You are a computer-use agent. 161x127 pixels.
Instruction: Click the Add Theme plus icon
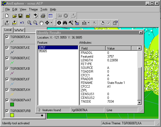point(35,16)
